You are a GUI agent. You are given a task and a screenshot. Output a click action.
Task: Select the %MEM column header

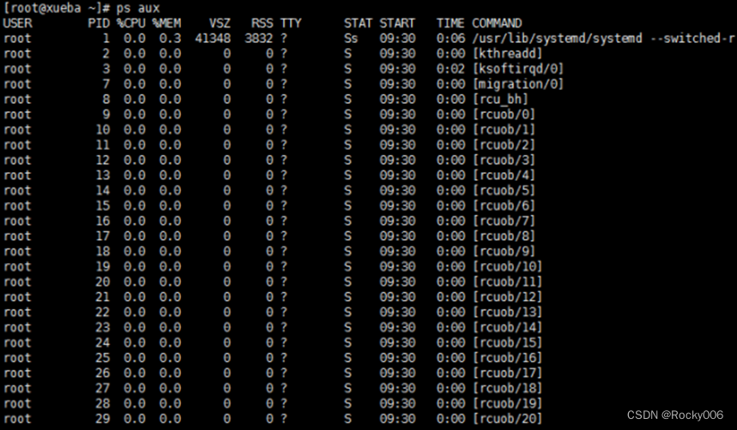166,23
